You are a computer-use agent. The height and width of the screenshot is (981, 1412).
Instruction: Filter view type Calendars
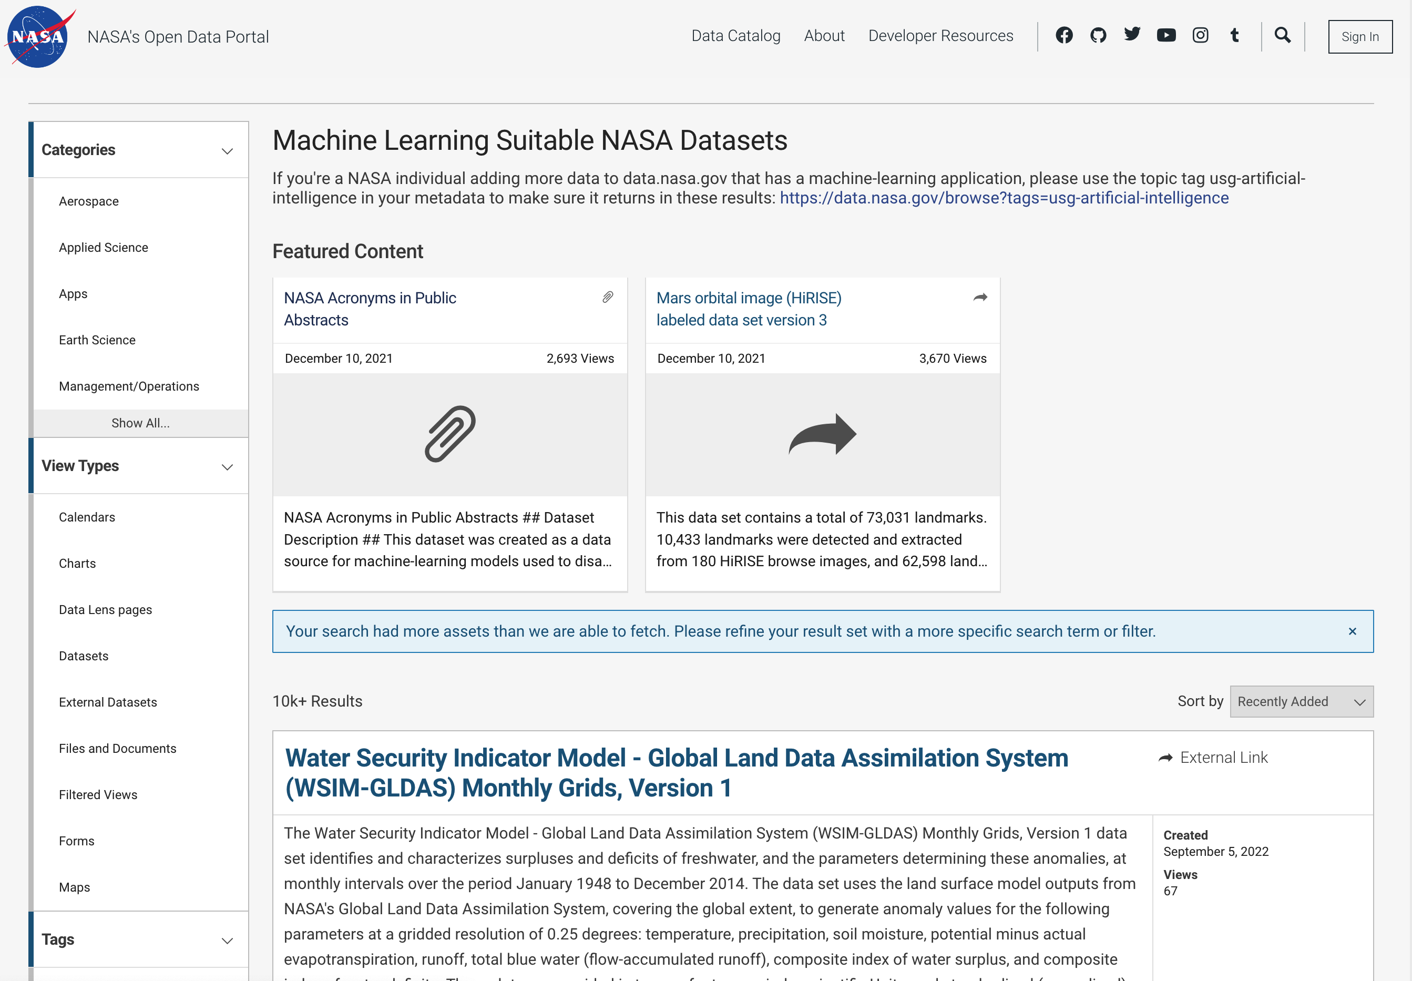87,517
